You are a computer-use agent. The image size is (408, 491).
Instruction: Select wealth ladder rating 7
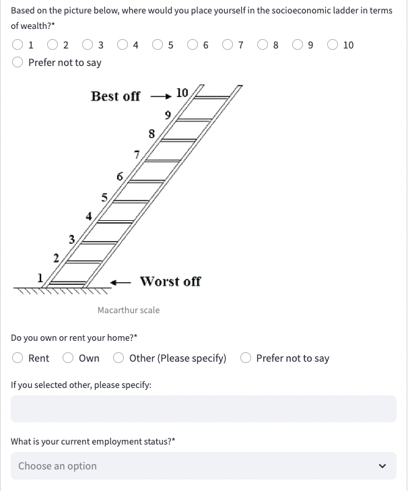(228, 45)
